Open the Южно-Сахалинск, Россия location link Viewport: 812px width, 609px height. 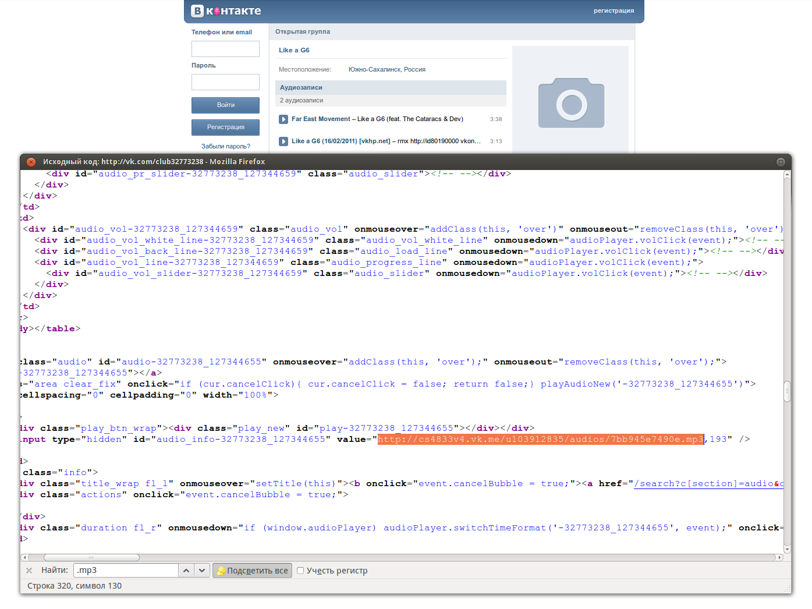point(387,70)
